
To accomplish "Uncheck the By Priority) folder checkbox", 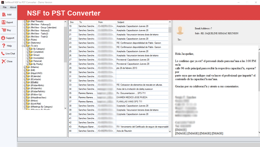I will [x=28, y=64].
